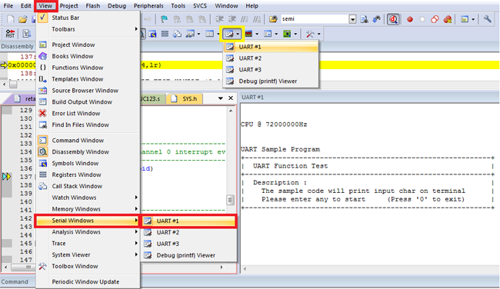Click the Call Stack toolbar icon
Viewport: 500px width, 289px height.
point(177,34)
